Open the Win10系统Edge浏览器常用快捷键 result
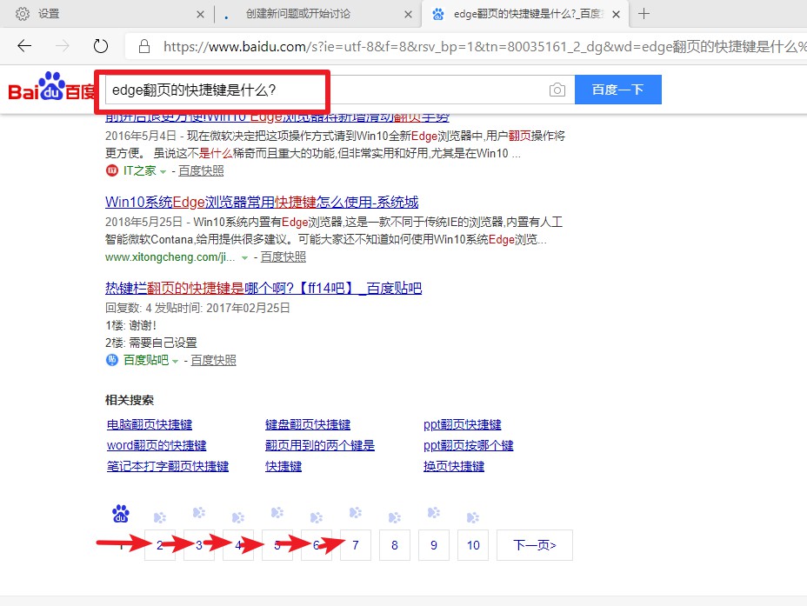The width and height of the screenshot is (807, 606). pos(262,202)
